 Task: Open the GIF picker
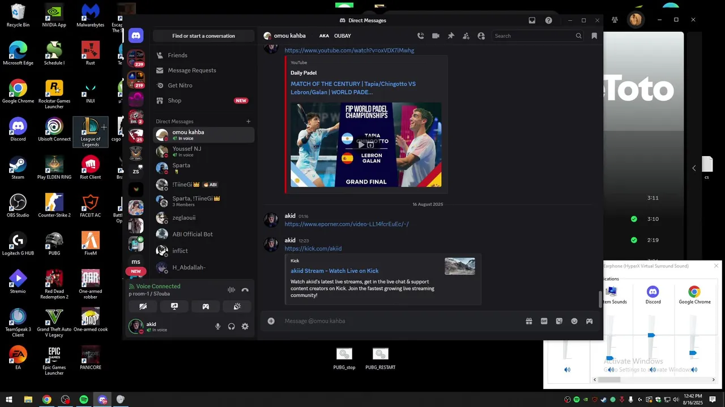click(544, 321)
